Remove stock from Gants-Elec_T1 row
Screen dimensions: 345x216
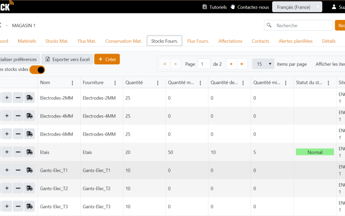pyautogui.click(x=18, y=170)
